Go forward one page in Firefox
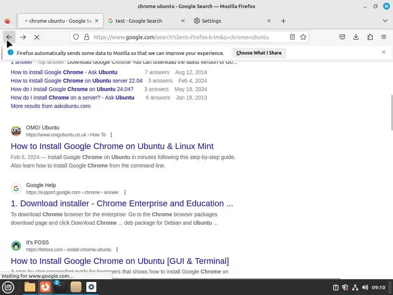The image size is (393, 295). coord(23,37)
